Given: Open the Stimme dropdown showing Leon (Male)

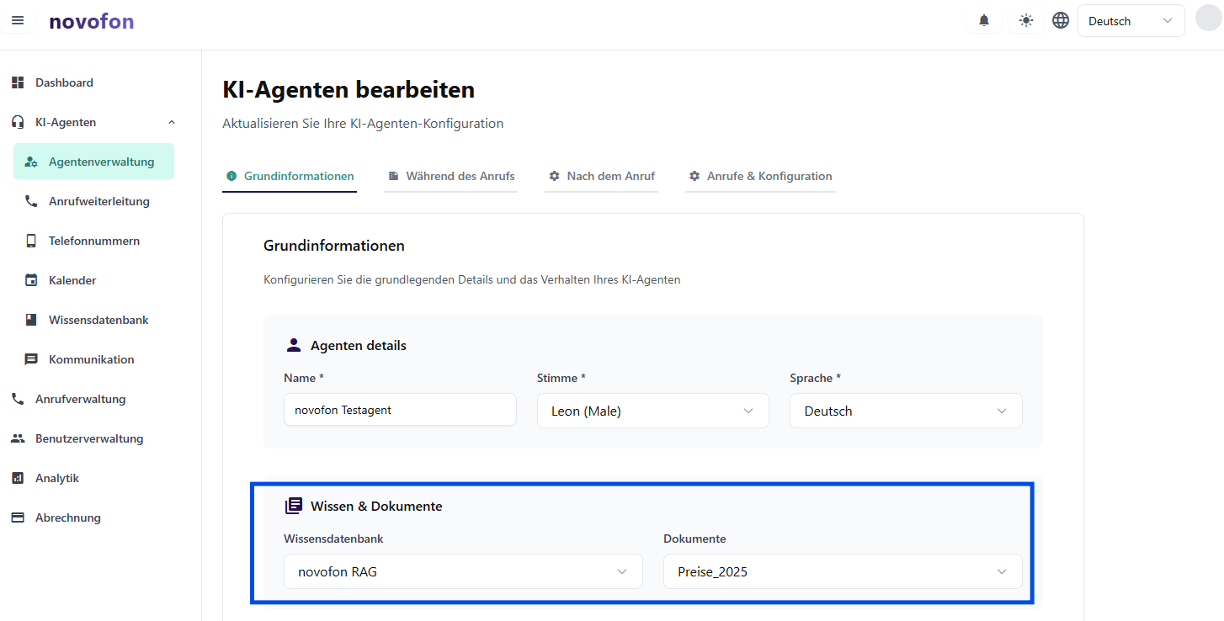Looking at the screenshot, I should pyautogui.click(x=652, y=411).
